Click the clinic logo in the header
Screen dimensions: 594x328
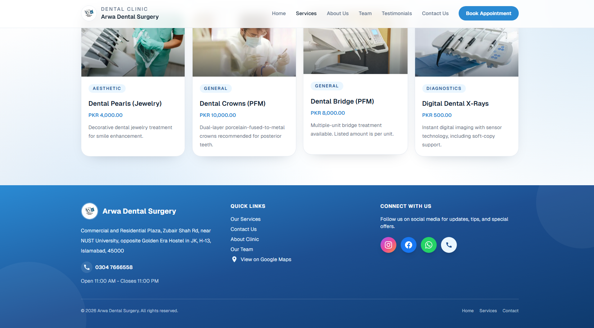(89, 13)
